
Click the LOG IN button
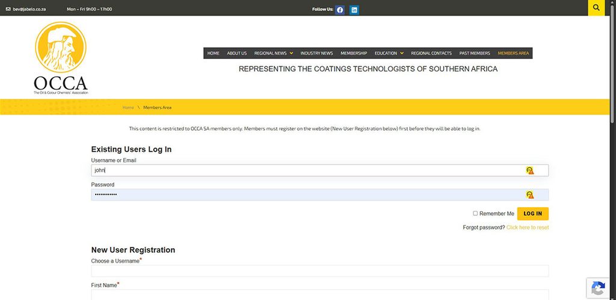[x=533, y=213]
